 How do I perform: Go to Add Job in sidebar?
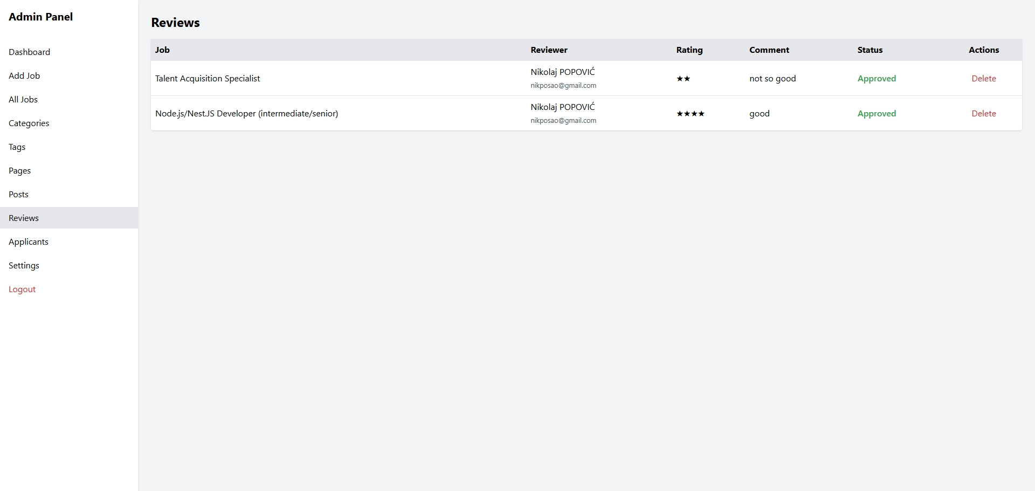[24, 76]
